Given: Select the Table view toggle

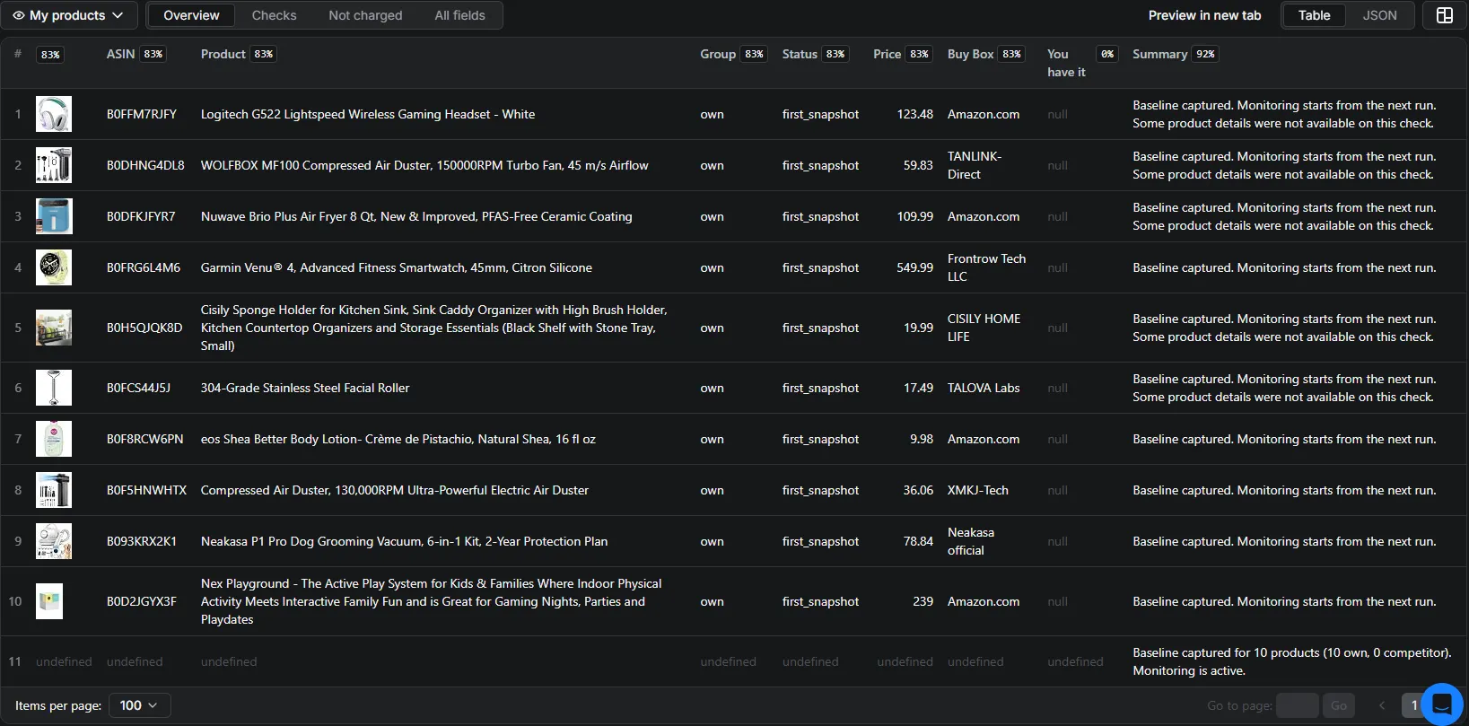Looking at the screenshot, I should tap(1314, 15).
